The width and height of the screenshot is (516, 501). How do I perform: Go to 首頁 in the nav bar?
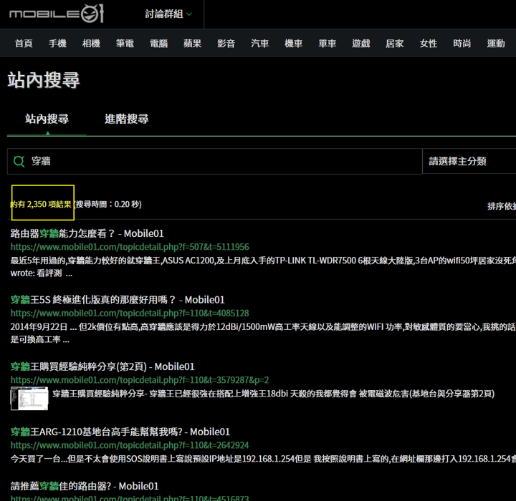(x=24, y=43)
